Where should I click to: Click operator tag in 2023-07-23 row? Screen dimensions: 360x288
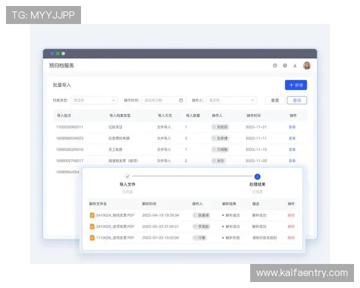200,238
